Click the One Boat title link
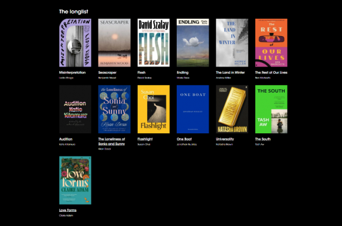This screenshot has width=342, height=226. 184,139
